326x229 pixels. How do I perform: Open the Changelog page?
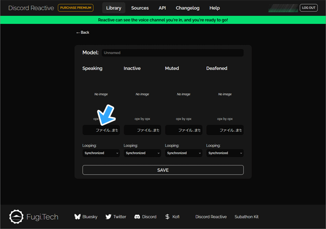point(188,8)
